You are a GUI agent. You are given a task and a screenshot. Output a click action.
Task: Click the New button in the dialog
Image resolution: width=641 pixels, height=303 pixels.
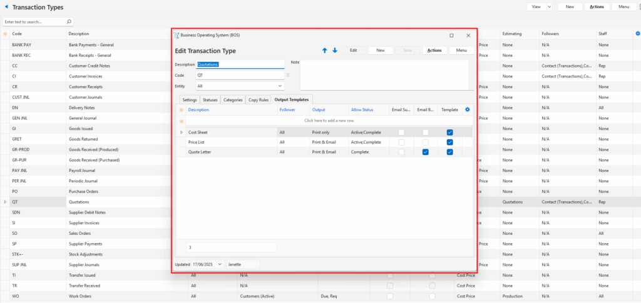pyautogui.click(x=380, y=50)
